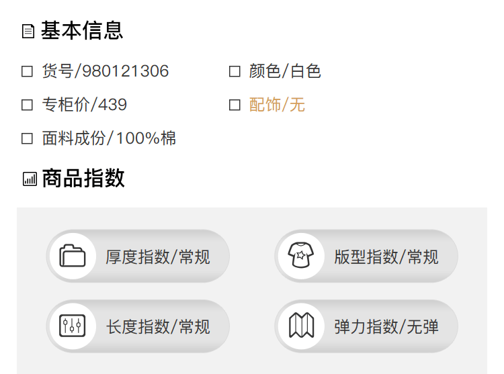The image size is (504, 374).
Task: Toggle the 面料成份/100%棉 checkbox
Action: [28, 139]
